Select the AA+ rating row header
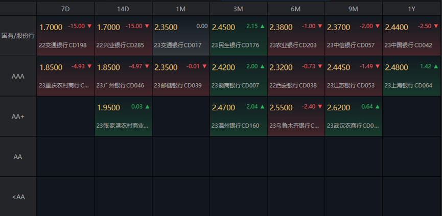442x216 pixels. point(18,116)
